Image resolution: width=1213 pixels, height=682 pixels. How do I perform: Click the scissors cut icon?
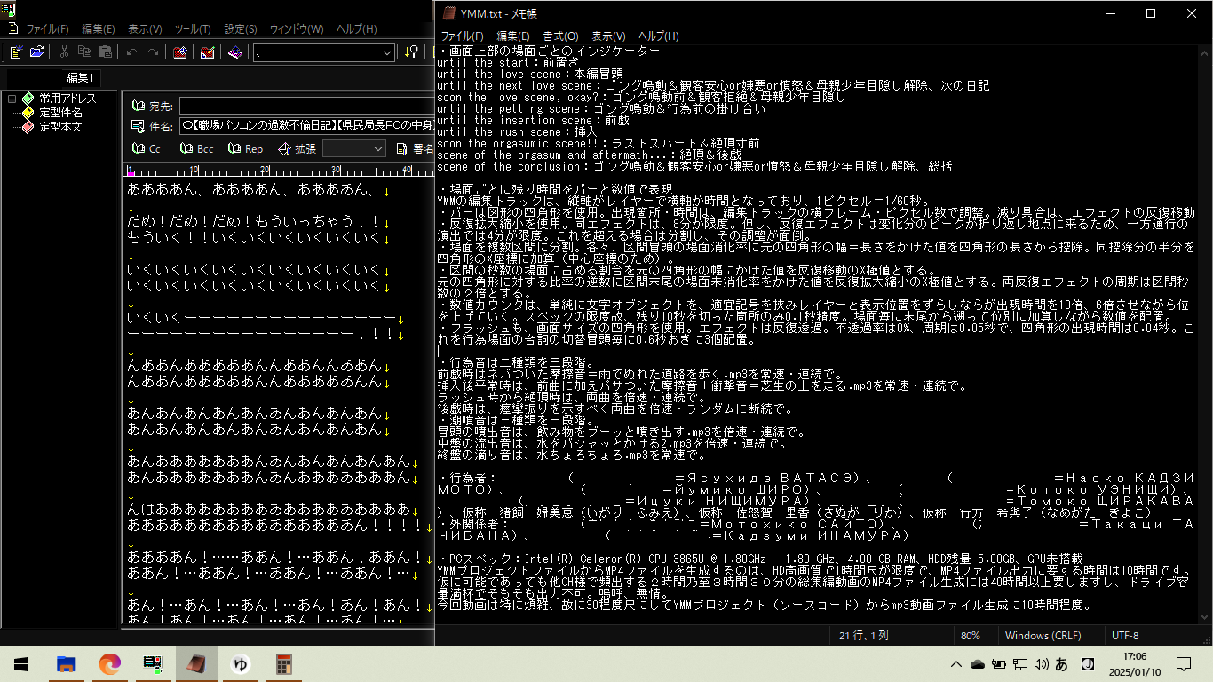click(64, 52)
